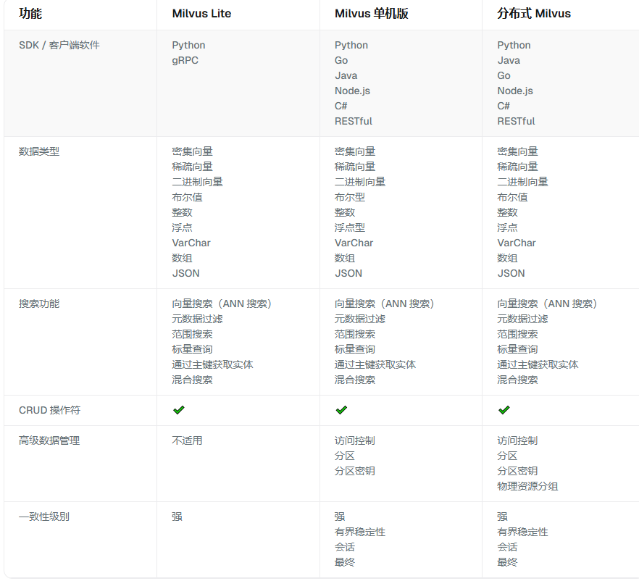Click the CRUD checkmark under Milvus 单机版
Image resolution: width=639 pixels, height=581 pixels.
click(341, 410)
